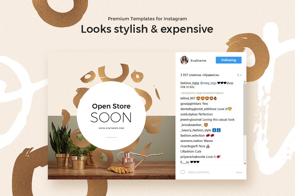Open _luxury_fashion_style commenter profile

tap(196, 130)
